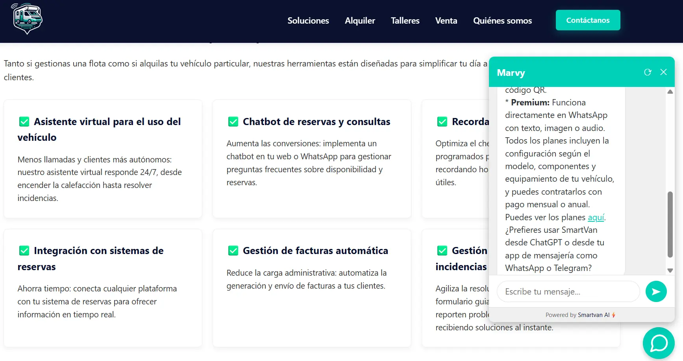The image size is (683, 361).
Task: Click the chat scrollbar up arrow
Action: click(670, 92)
